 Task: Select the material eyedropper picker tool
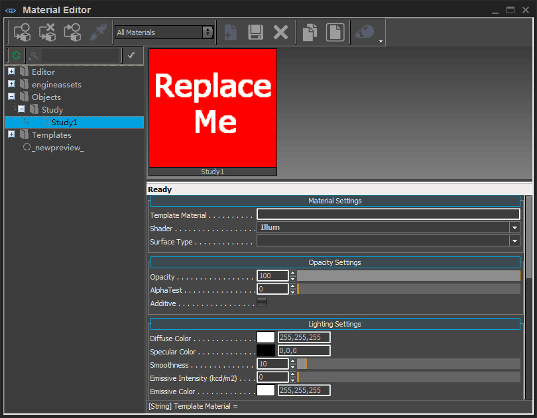pyautogui.click(x=98, y=32)
